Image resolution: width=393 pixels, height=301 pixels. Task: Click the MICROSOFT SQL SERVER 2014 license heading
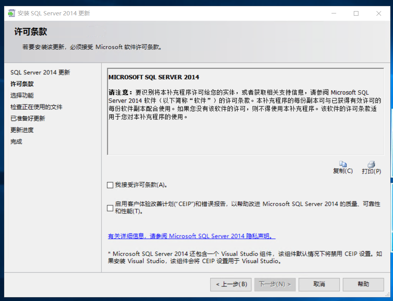154,77
